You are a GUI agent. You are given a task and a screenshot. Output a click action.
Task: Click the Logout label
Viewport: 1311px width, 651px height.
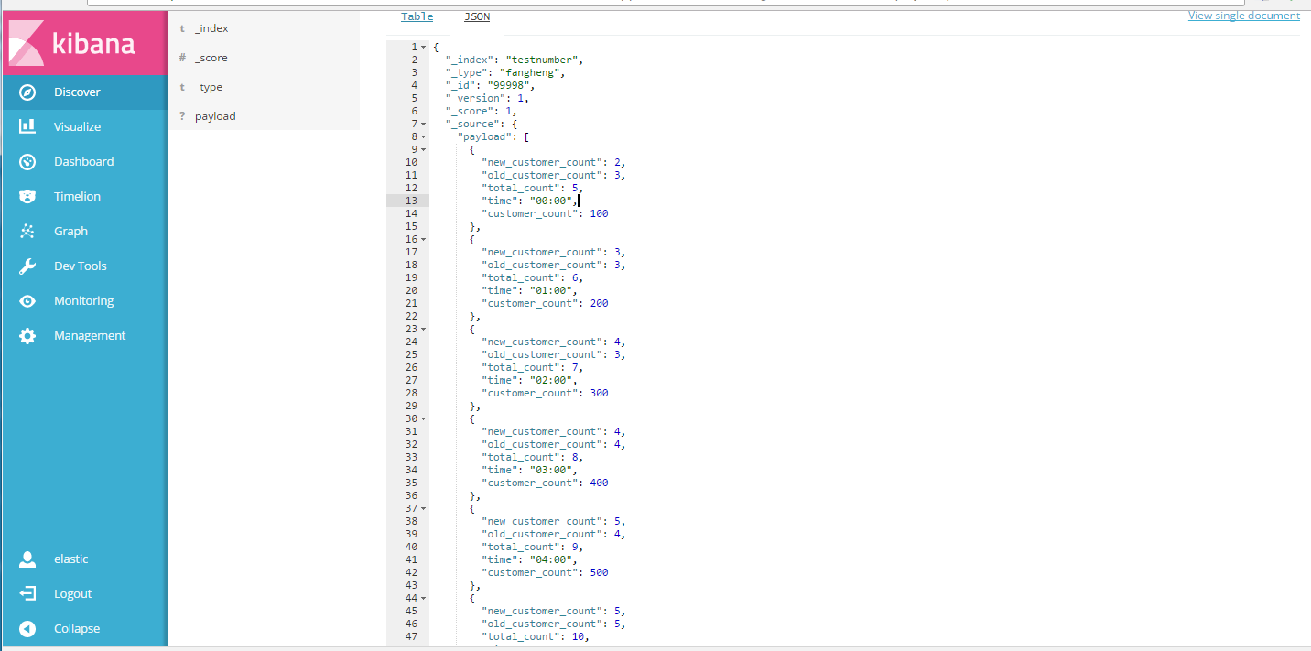point(73,593)
